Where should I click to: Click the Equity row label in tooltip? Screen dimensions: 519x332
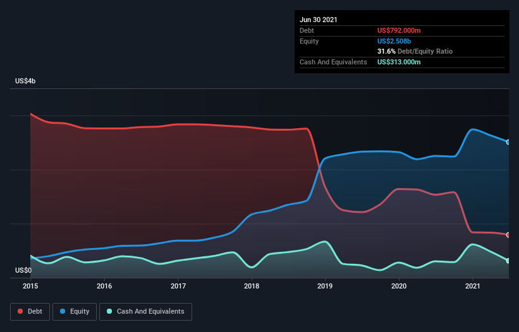click(x=309, y=41)
